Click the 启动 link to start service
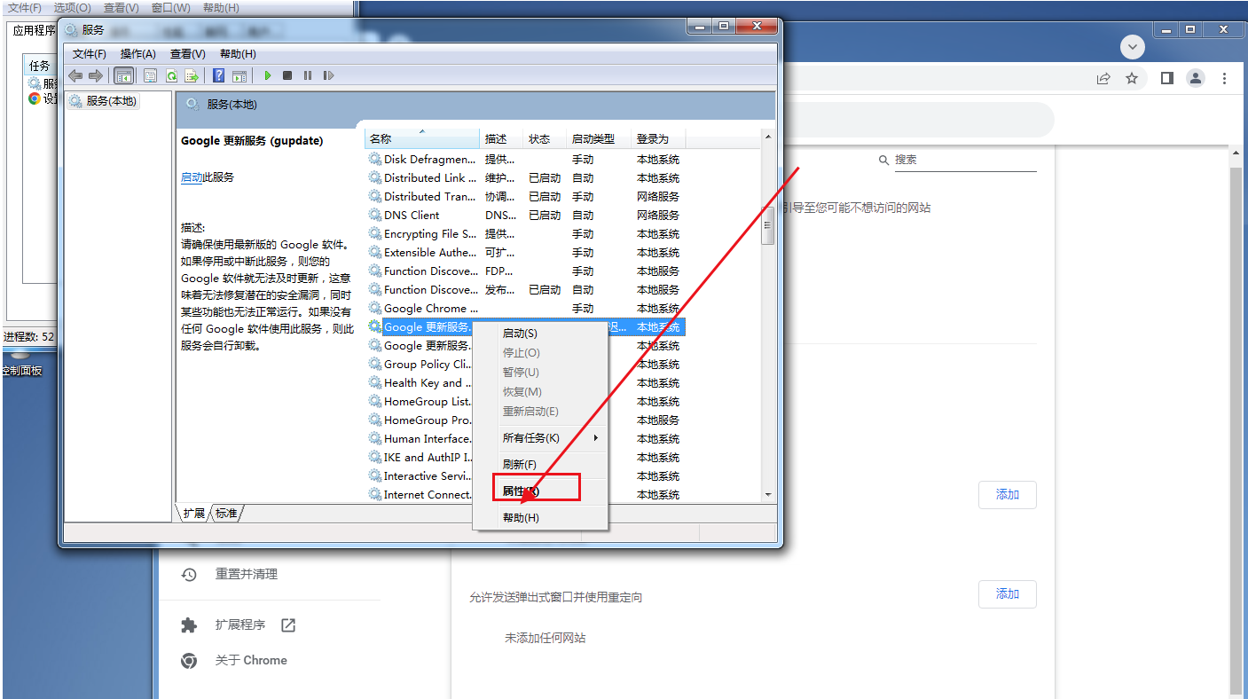The height and width of the screenshot is (699, 1248). coord(192,177)
